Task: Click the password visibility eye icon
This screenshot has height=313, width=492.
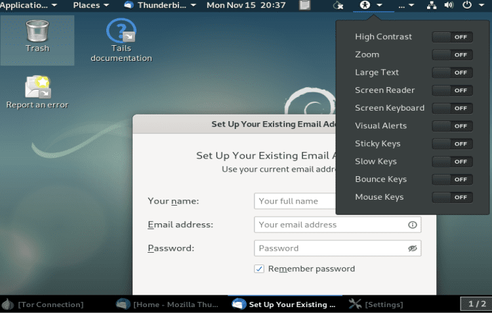Action: pos(412,248)
